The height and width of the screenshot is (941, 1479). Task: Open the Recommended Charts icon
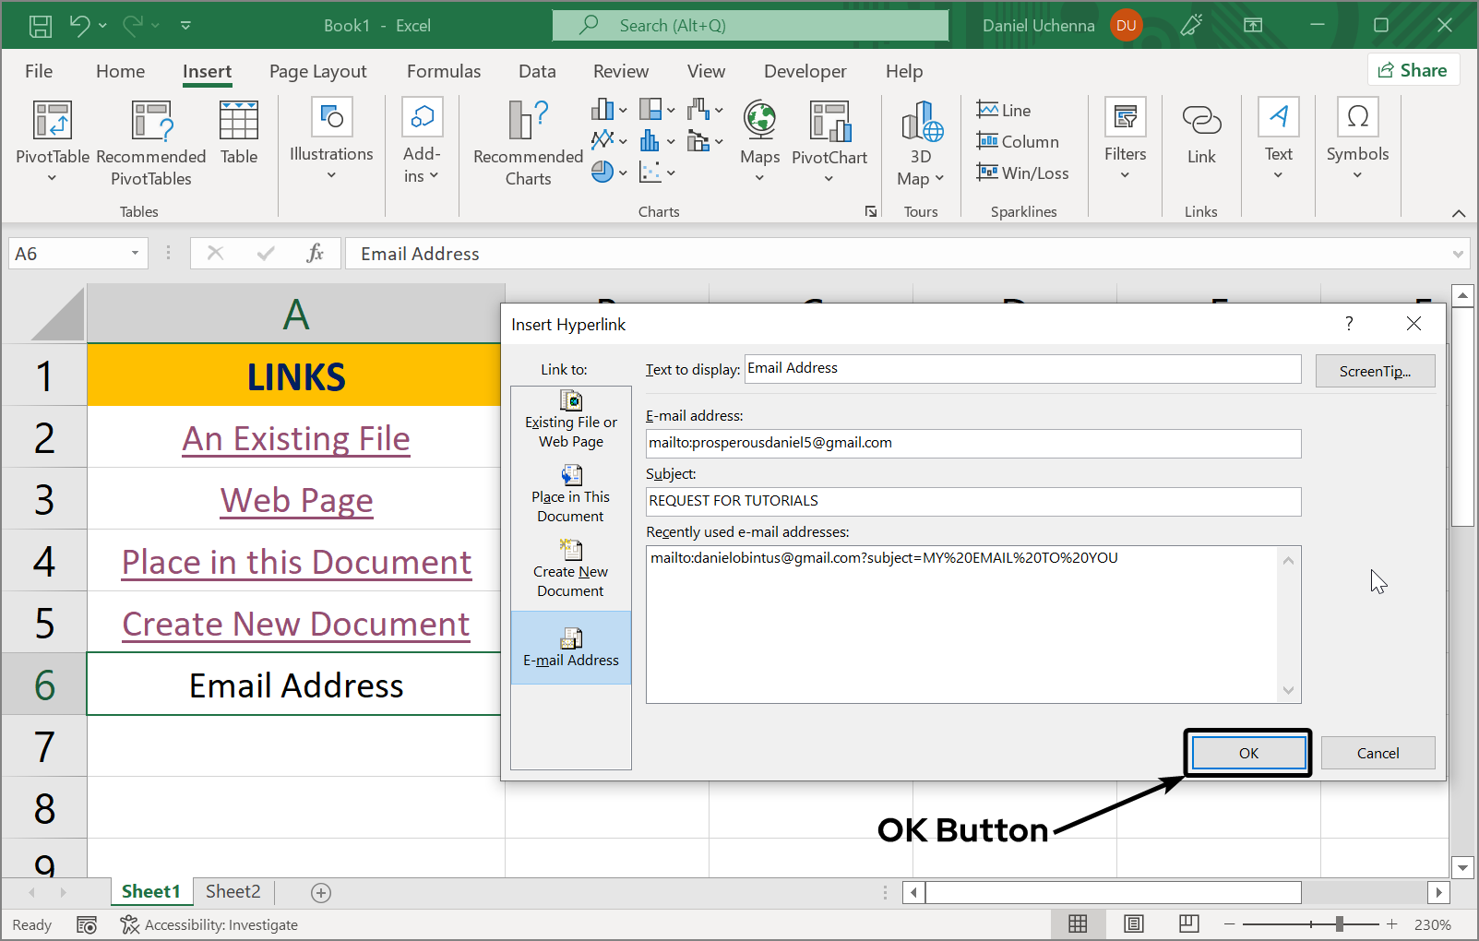[528, 121]
